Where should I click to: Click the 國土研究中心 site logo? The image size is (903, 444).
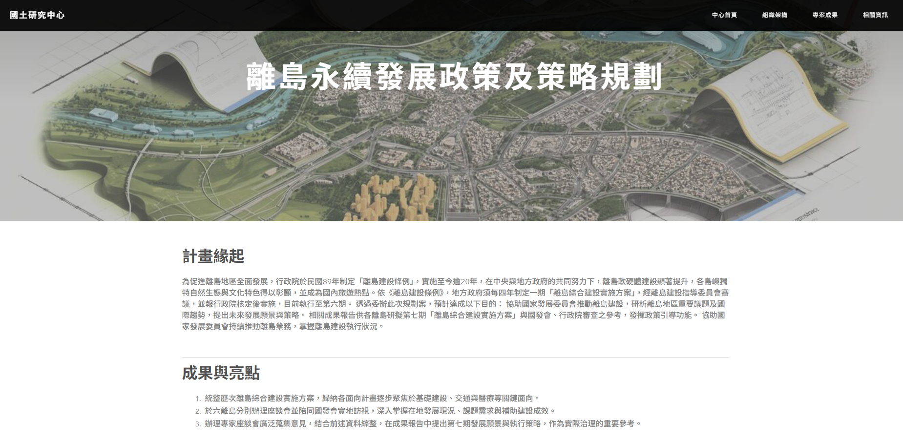(x=37, y=15)
